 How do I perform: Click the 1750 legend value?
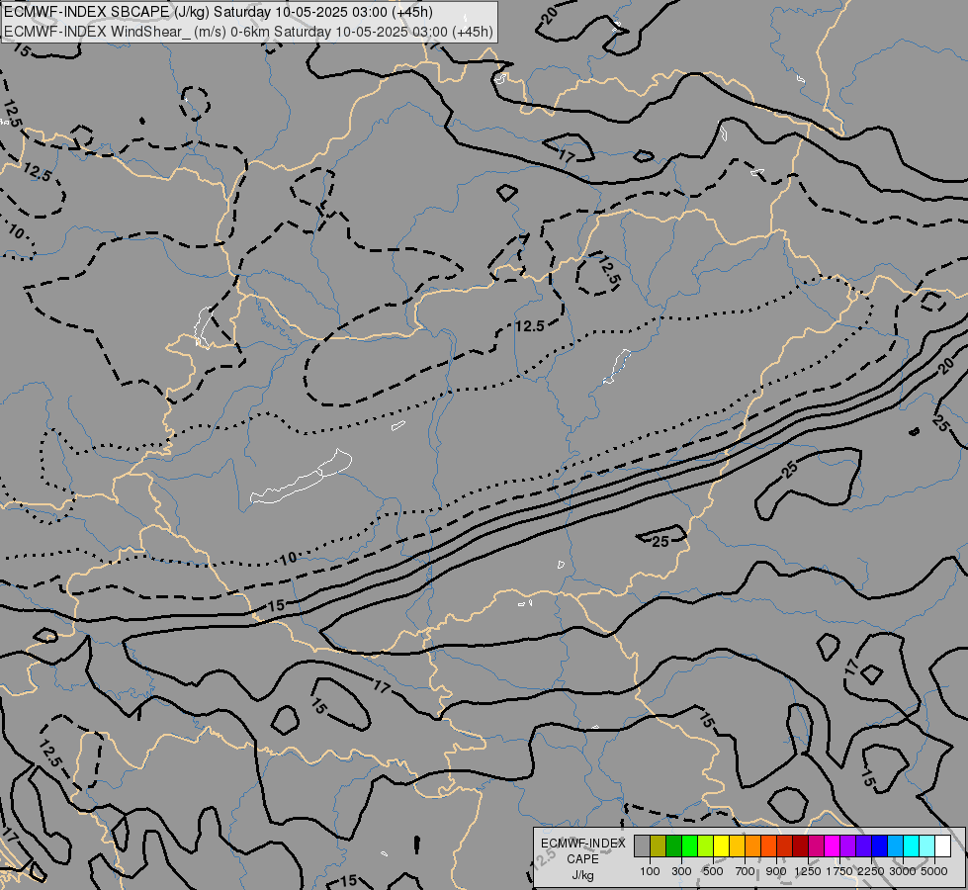[x=840, y=871]
